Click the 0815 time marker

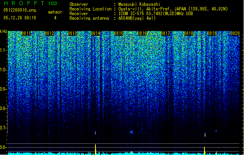pos(119,33)
